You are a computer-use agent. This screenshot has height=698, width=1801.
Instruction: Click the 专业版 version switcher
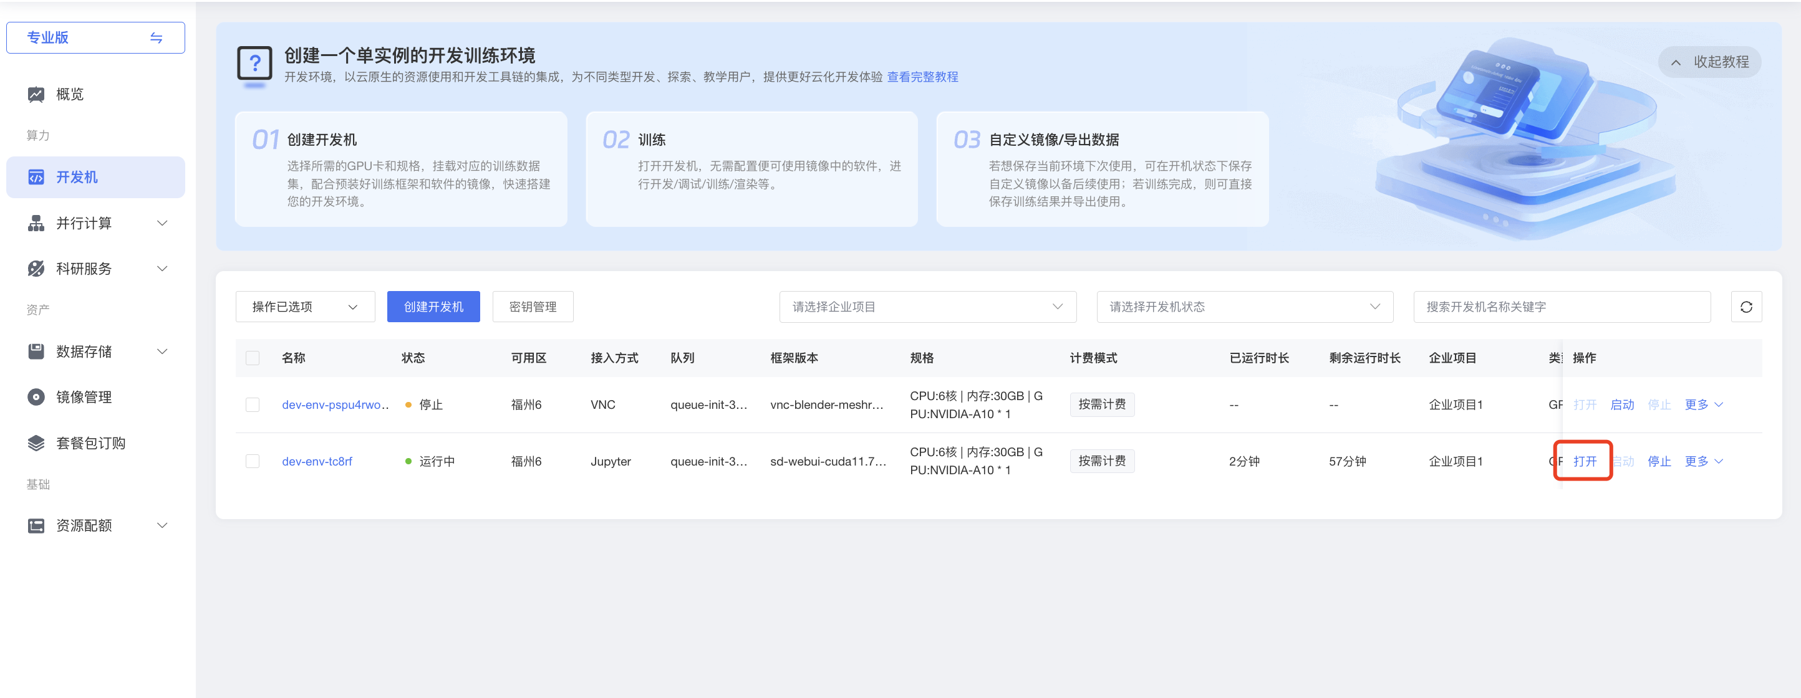pyautogui.click(x=96, y=38)
